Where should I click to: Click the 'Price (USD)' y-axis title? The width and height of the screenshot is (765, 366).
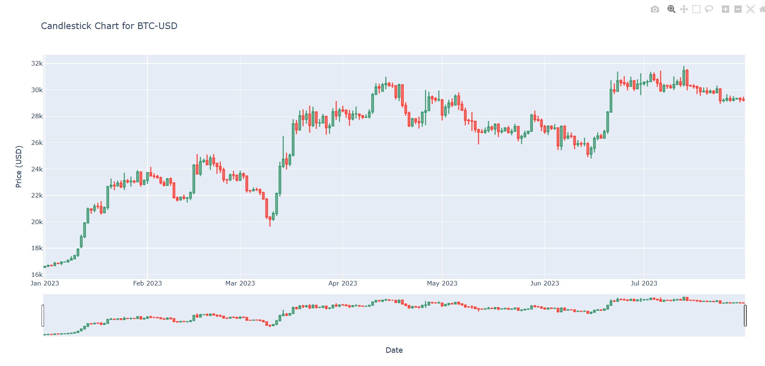pos(19,166)
